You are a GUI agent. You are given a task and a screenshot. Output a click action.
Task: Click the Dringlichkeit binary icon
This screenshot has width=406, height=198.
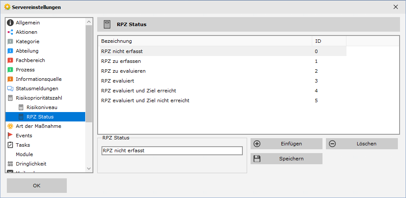(x=10, y=164)
